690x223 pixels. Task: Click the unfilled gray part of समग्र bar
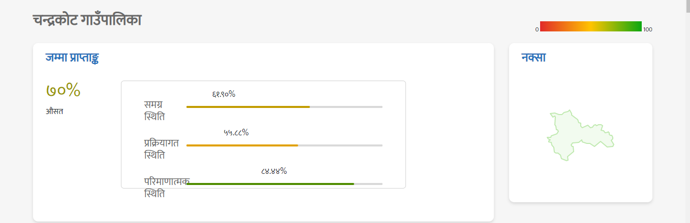click(x=346, y=107)
